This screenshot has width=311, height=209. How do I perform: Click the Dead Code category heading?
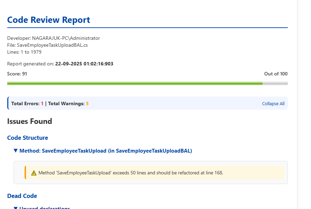[x=22, y=196]
